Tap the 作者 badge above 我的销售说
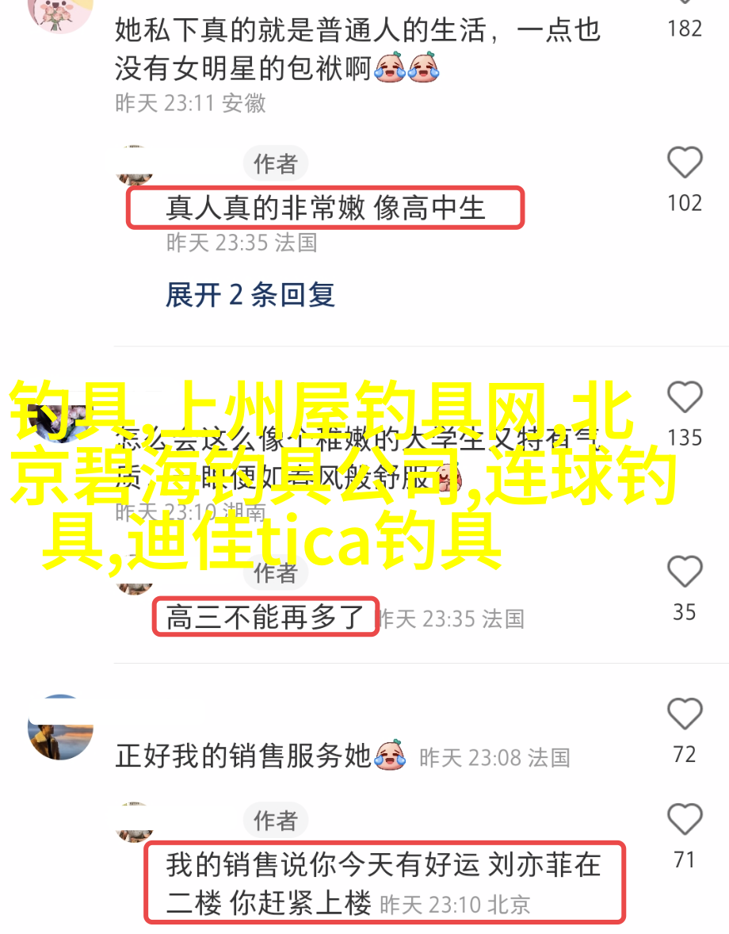The image size is (729, 934). pyautogui.click(x=276, y=821)
